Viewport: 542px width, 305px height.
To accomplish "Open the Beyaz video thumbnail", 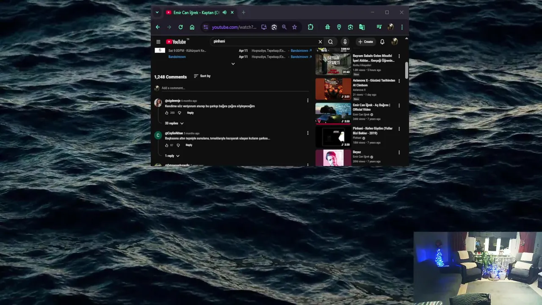I will click(x=333, y=158).
